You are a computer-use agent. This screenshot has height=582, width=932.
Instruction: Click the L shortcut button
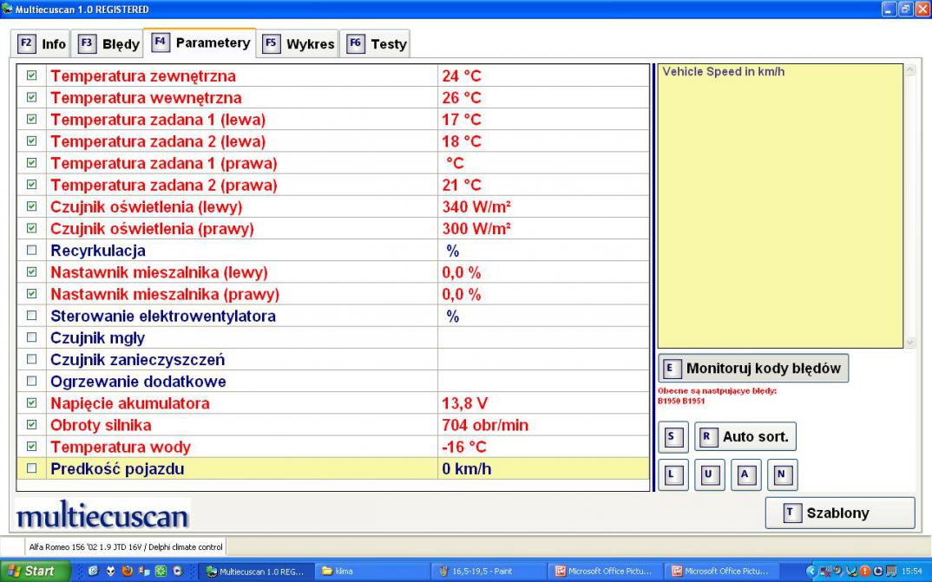click(x=673, y=475)
